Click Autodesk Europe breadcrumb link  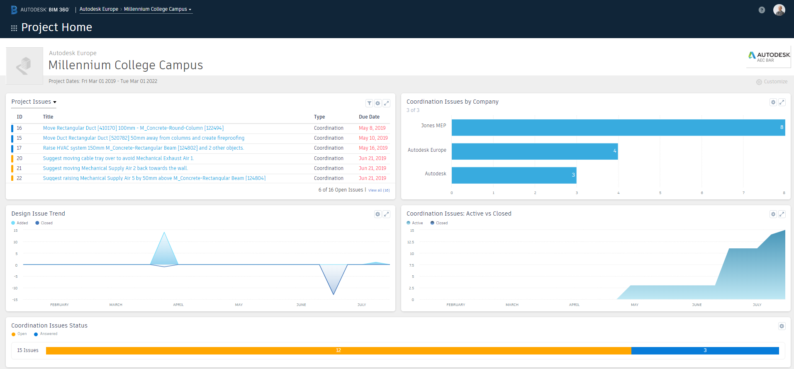(99, 9)
